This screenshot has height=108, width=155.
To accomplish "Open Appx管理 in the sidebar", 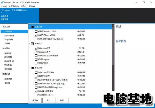I will tap(9, 40).
